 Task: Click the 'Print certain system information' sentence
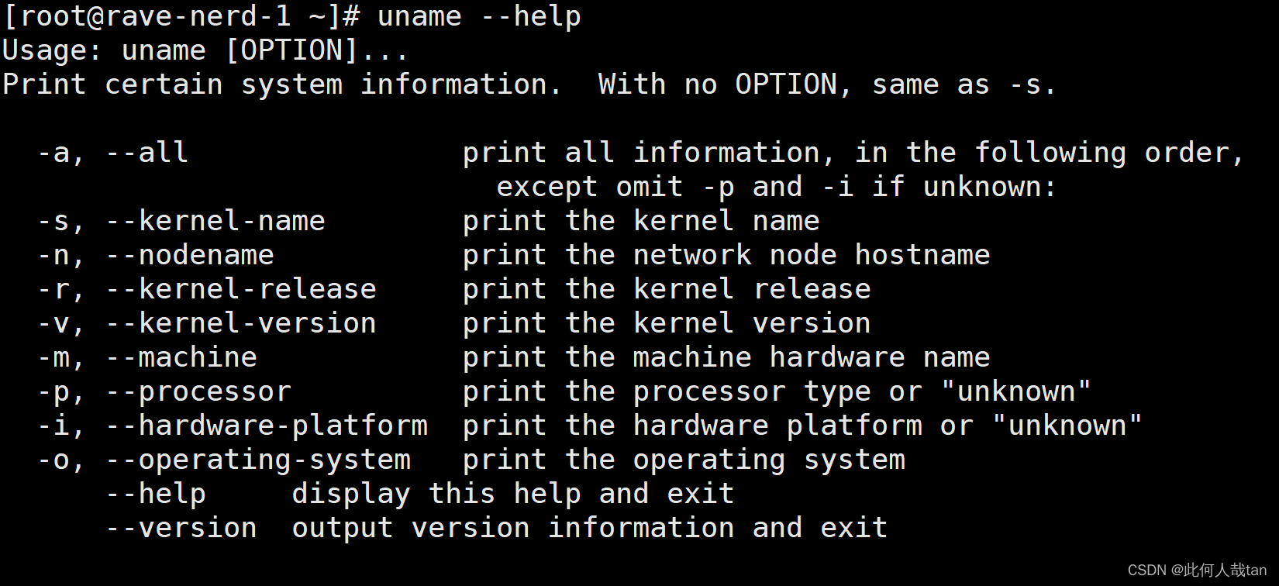[x=282, y=84]
